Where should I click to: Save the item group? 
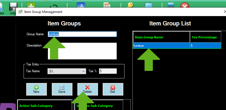[x=62, y=89]
